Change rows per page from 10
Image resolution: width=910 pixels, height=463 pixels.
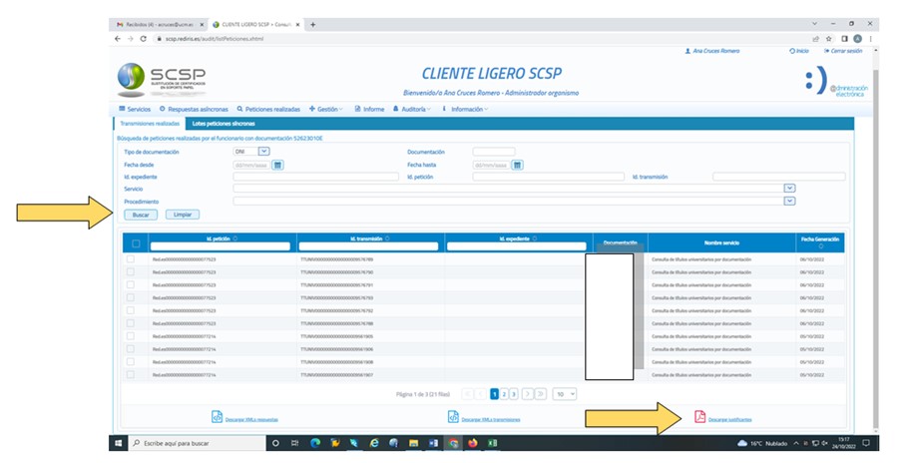(x=564, y=394)
